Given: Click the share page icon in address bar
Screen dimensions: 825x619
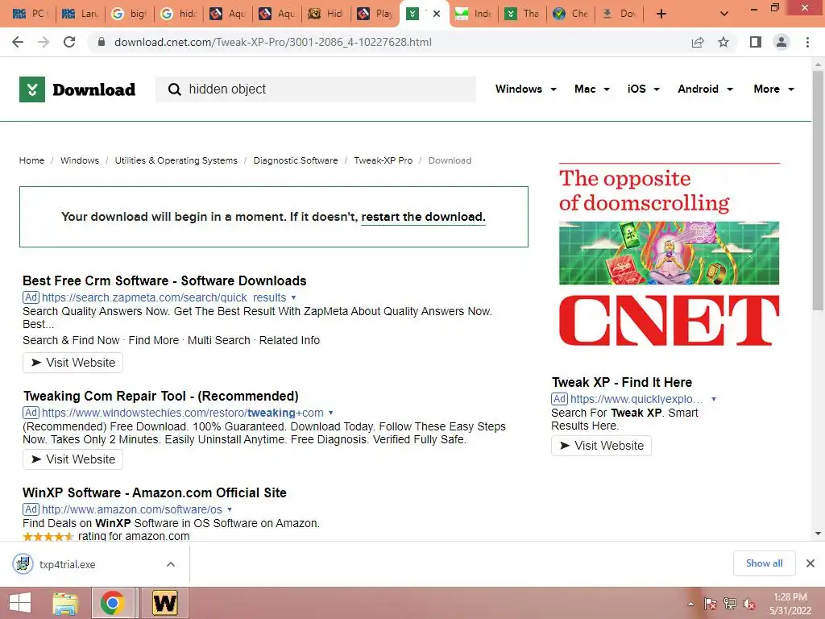Looking at the screenshot, I should [698, 42].
